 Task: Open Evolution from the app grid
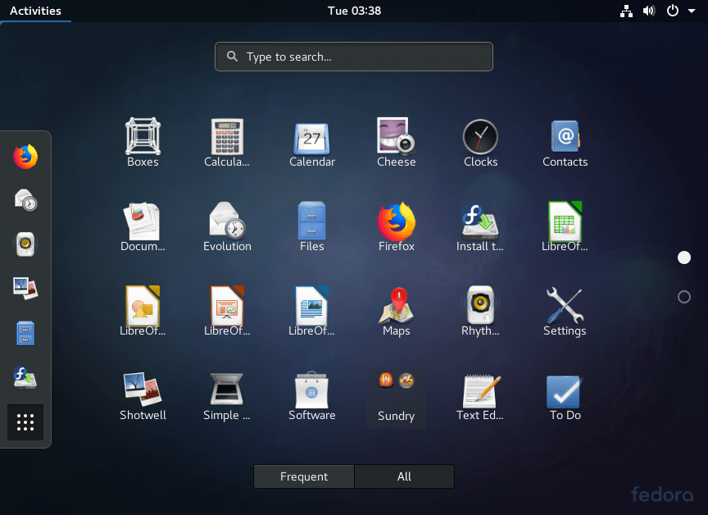coord(227,227)
